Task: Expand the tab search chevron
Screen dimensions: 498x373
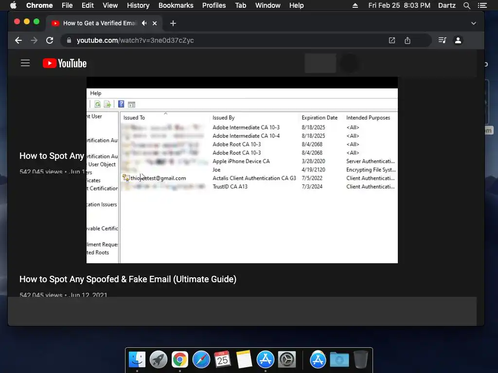Action: pyautogui.click(x=474, y=23)
